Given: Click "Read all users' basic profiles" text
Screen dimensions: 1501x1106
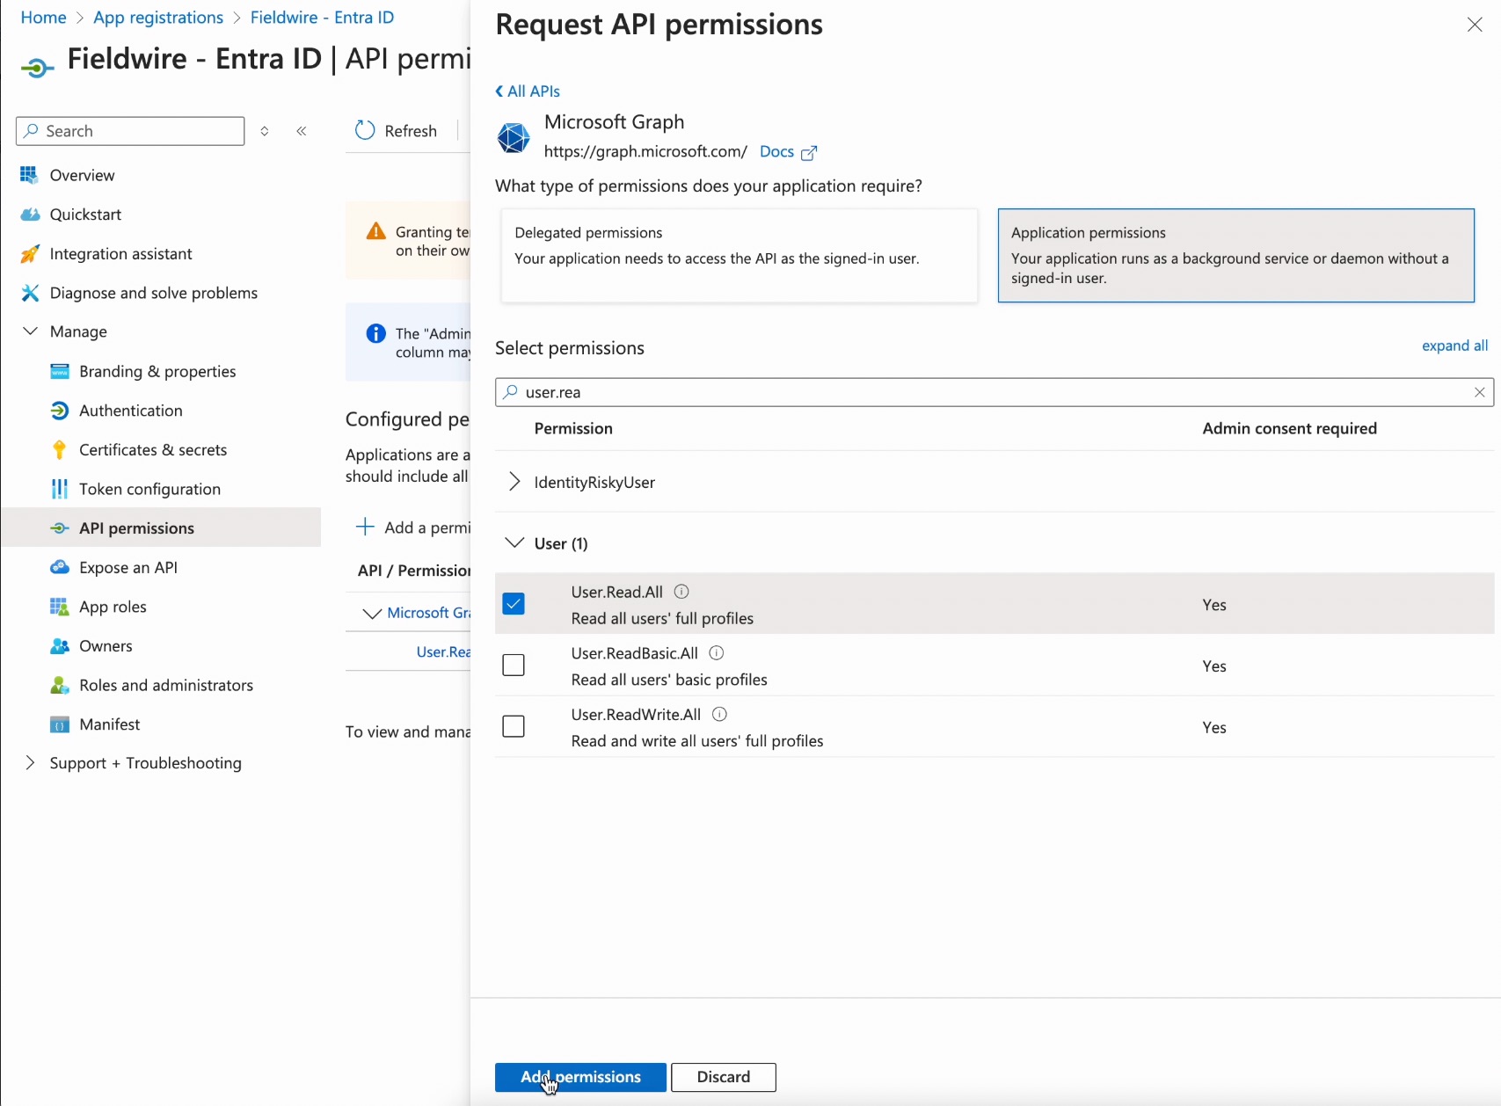Looking at the screenshot, I should 669,680.
